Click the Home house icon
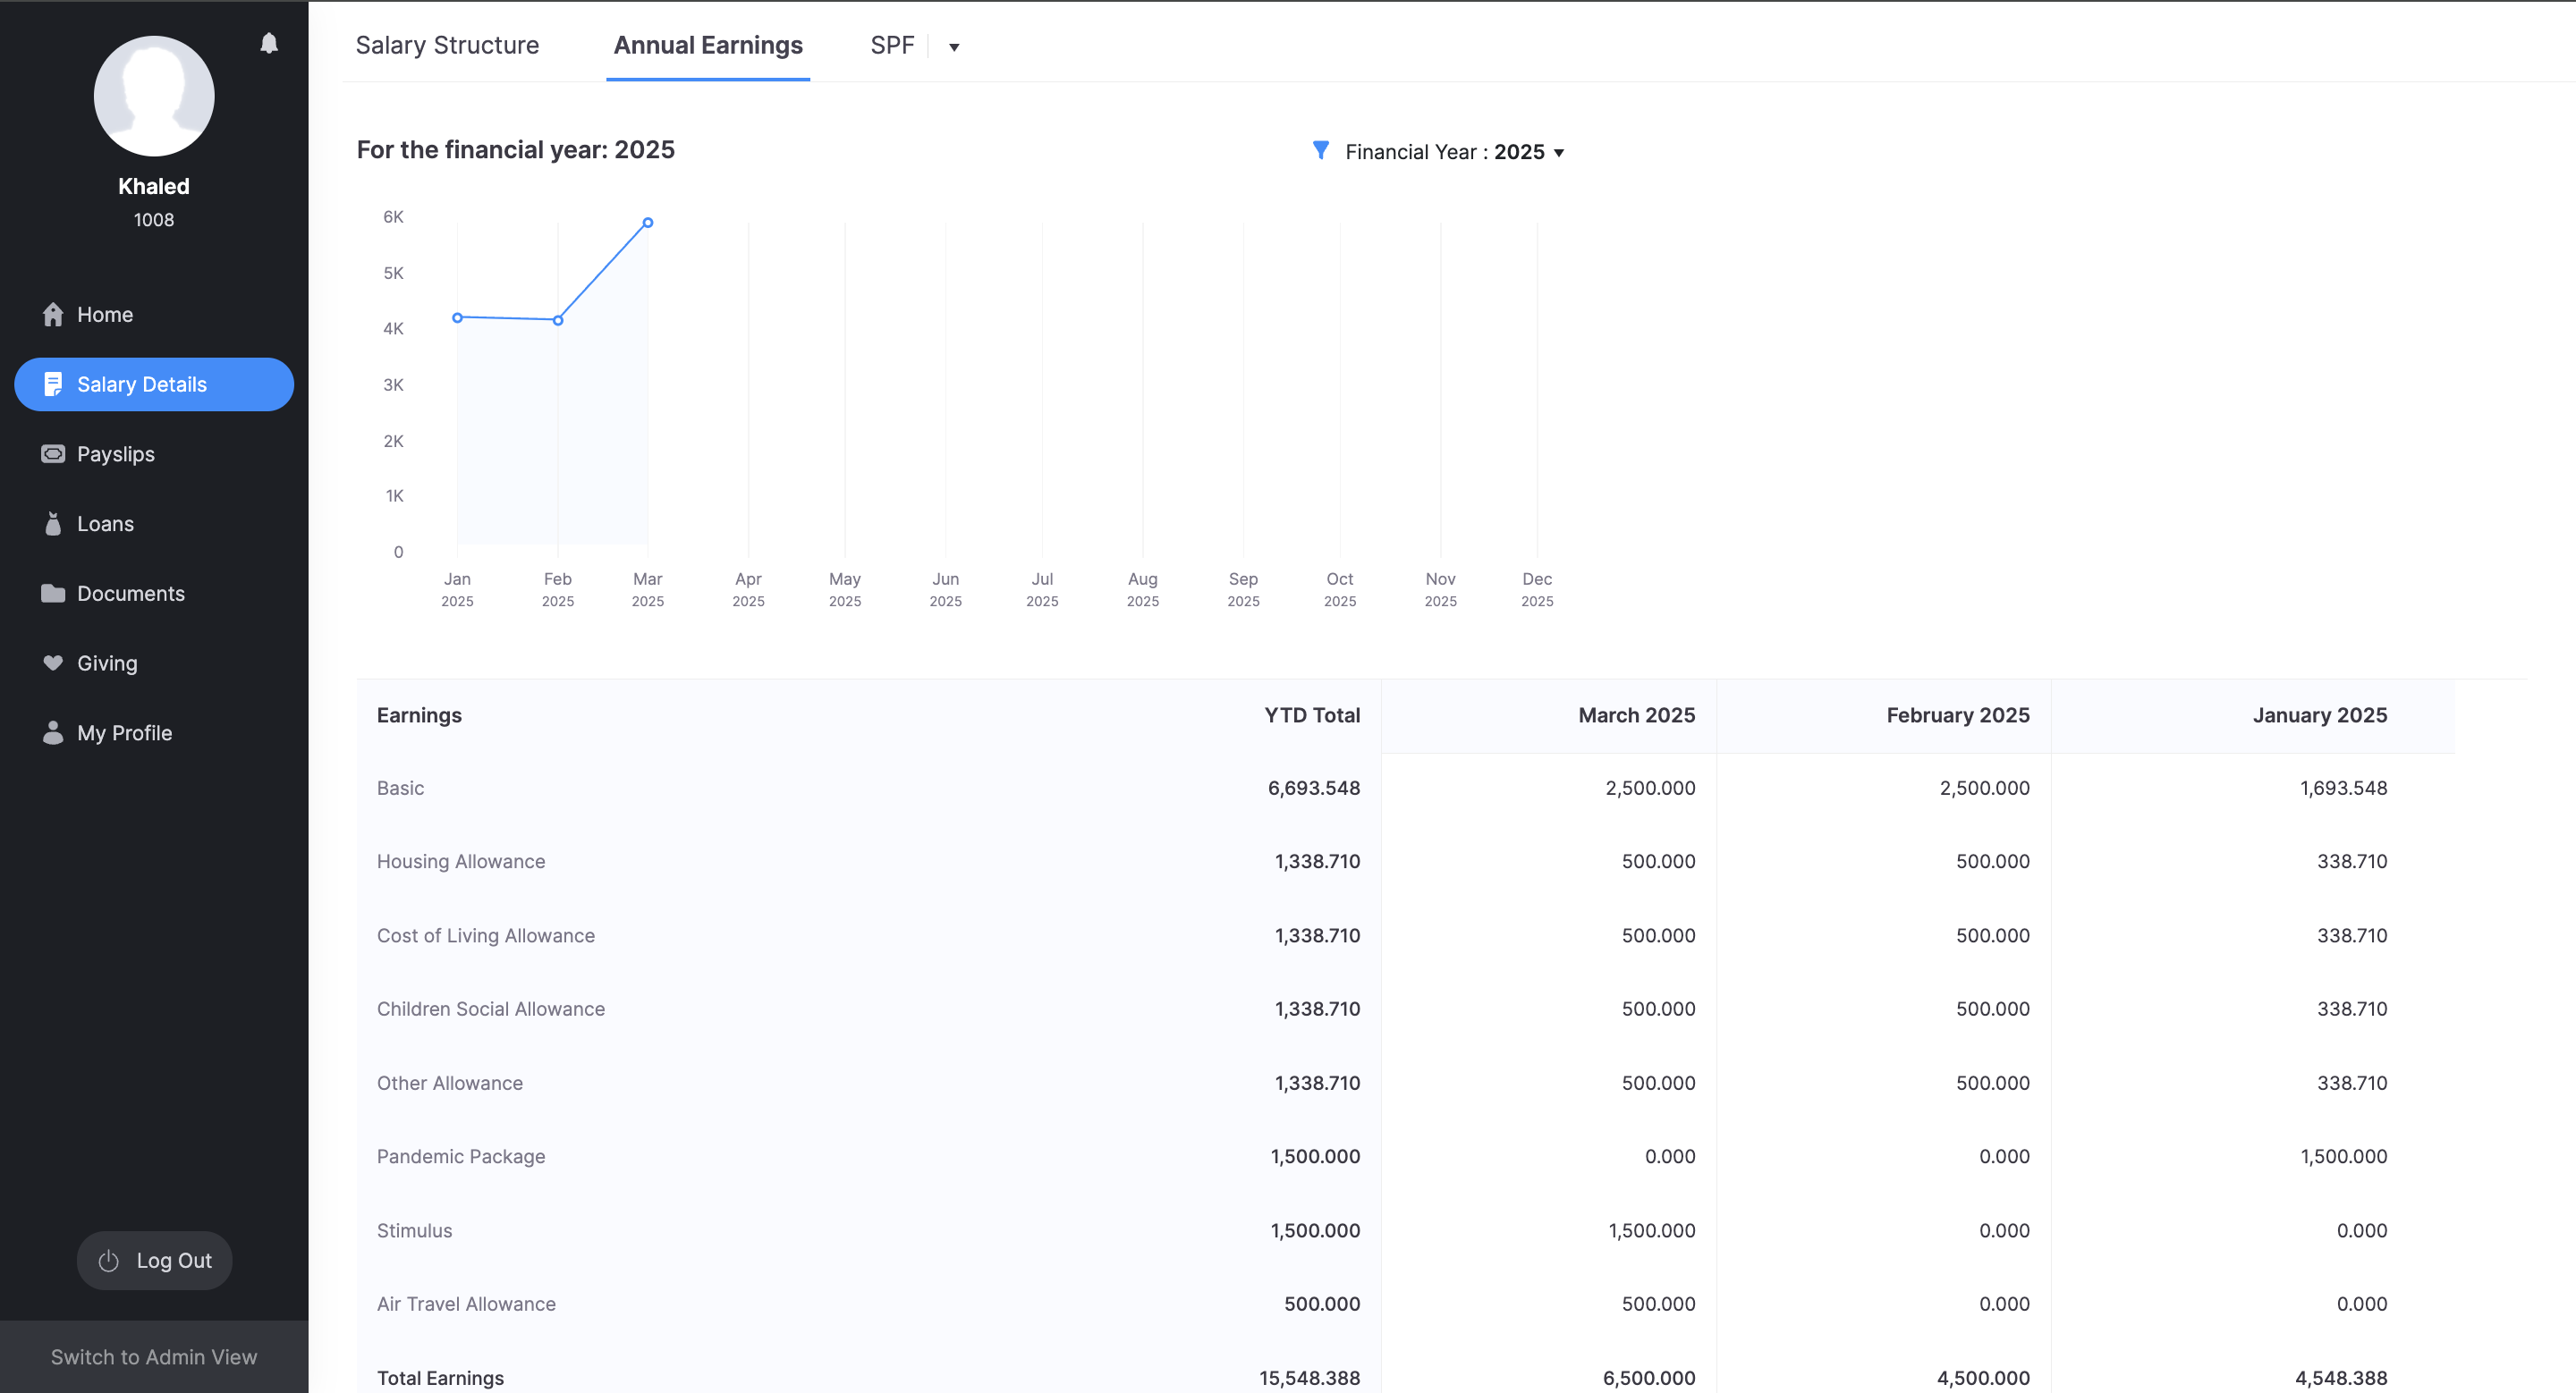This screenshot has width=2576, height=1393. click(53, 315)
